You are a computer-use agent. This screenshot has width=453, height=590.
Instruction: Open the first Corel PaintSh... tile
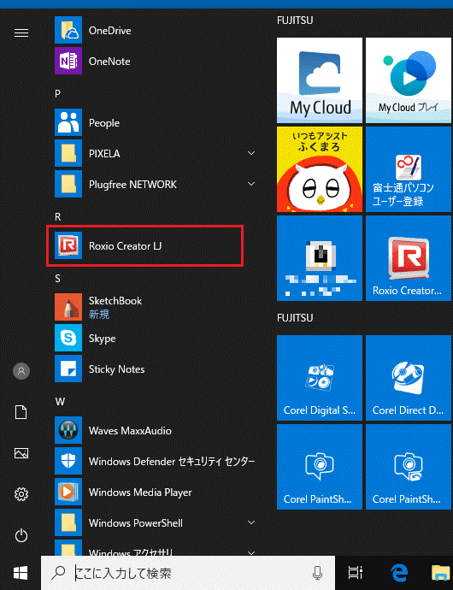point(320,467)
